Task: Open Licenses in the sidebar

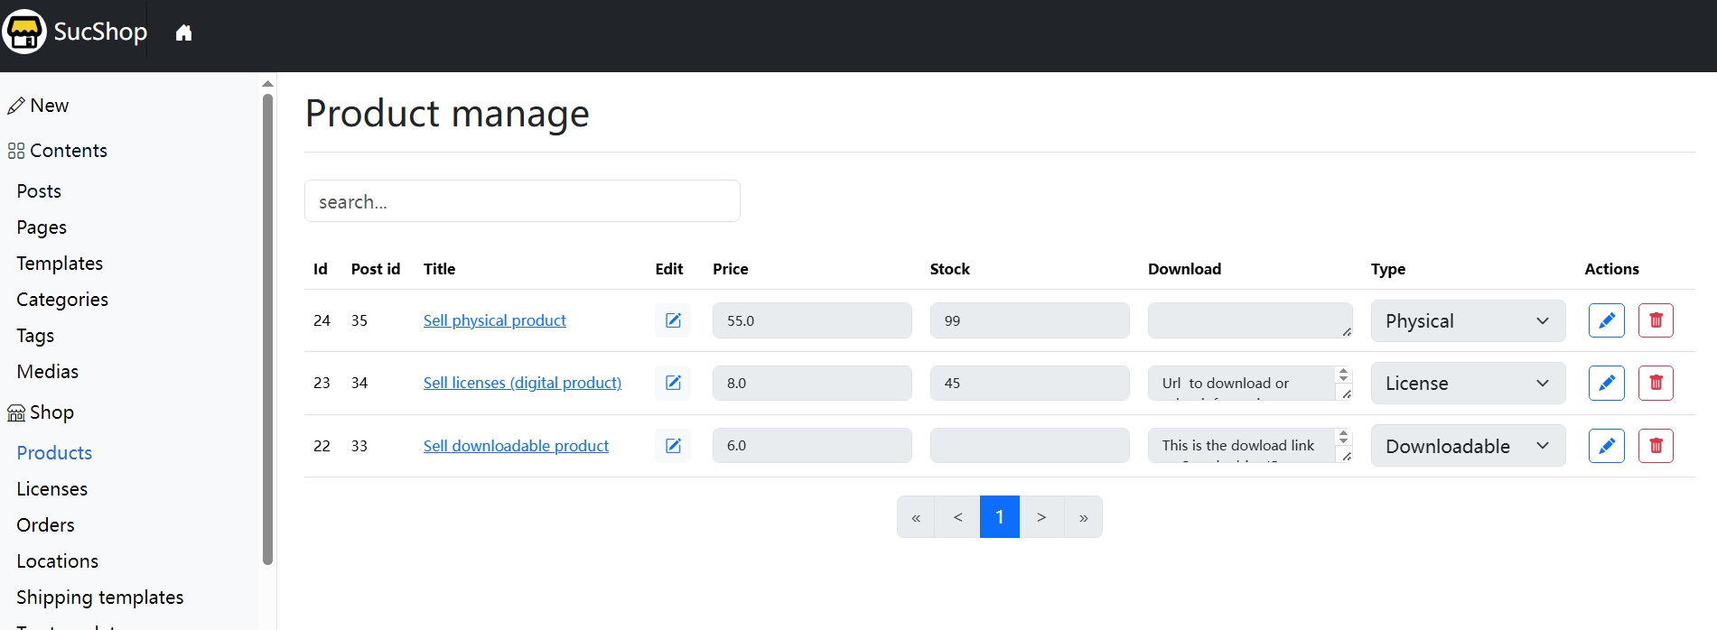Action: click(x=52, y=489)
